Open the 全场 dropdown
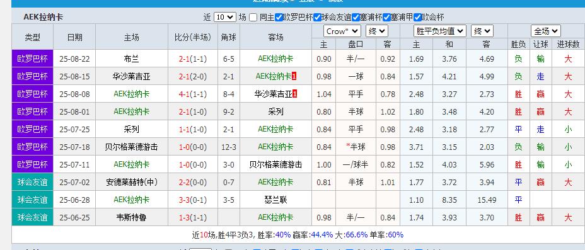 546,31
